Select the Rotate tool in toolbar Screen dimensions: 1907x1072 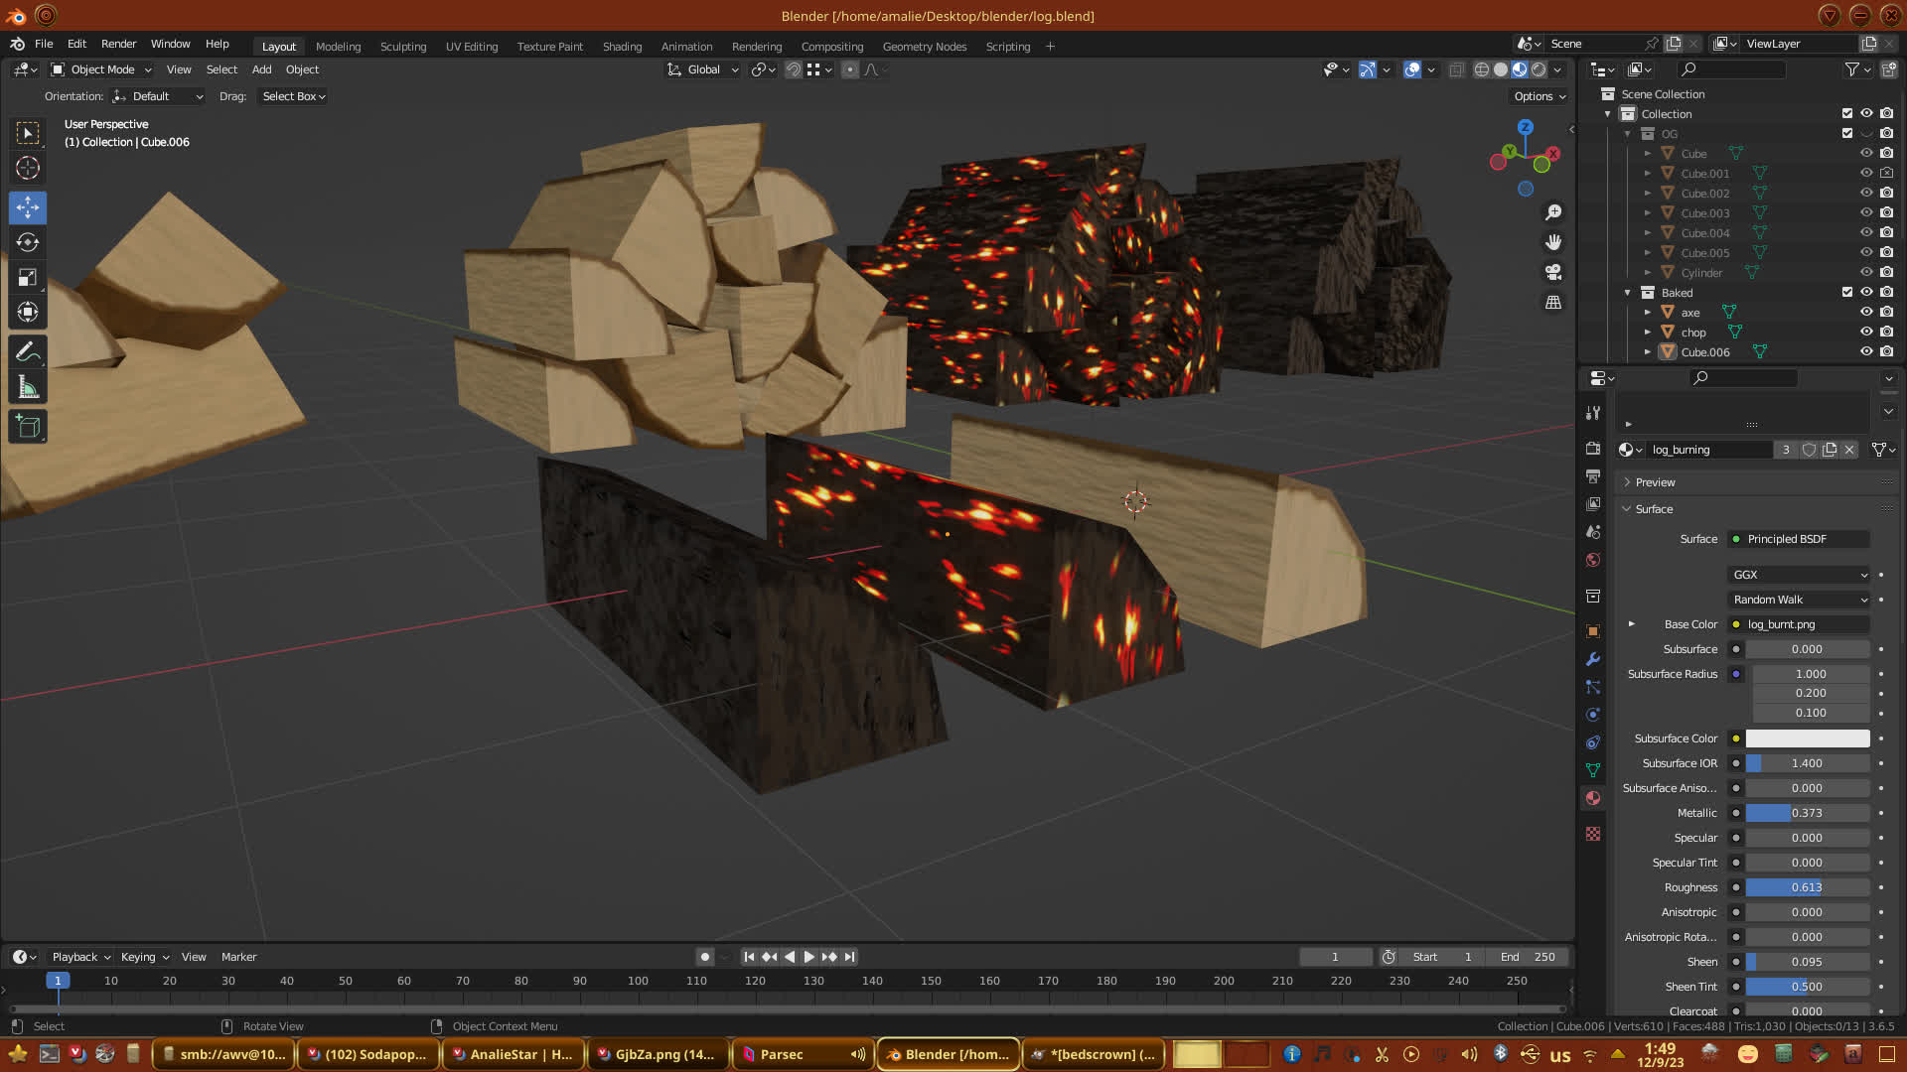click(28, 242)
